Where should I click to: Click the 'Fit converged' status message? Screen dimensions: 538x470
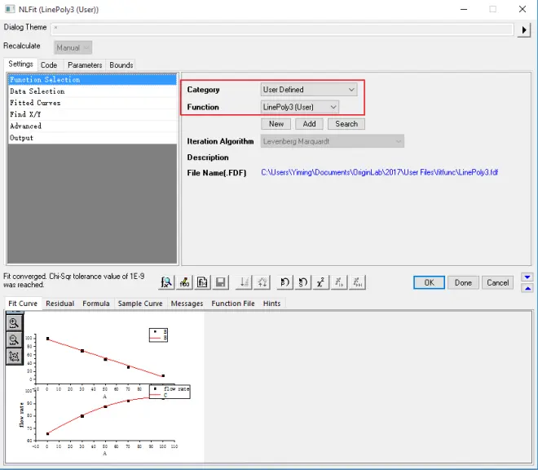(73, 281)
